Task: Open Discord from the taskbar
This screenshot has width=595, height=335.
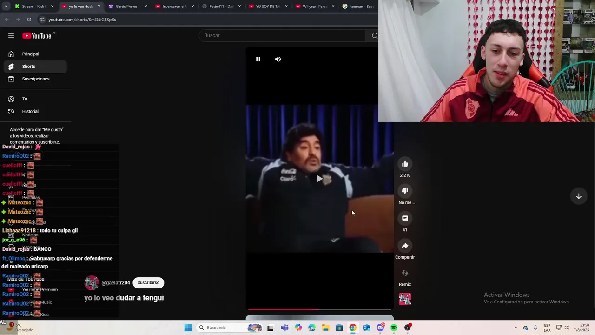Action: click(x=380, y=328)
